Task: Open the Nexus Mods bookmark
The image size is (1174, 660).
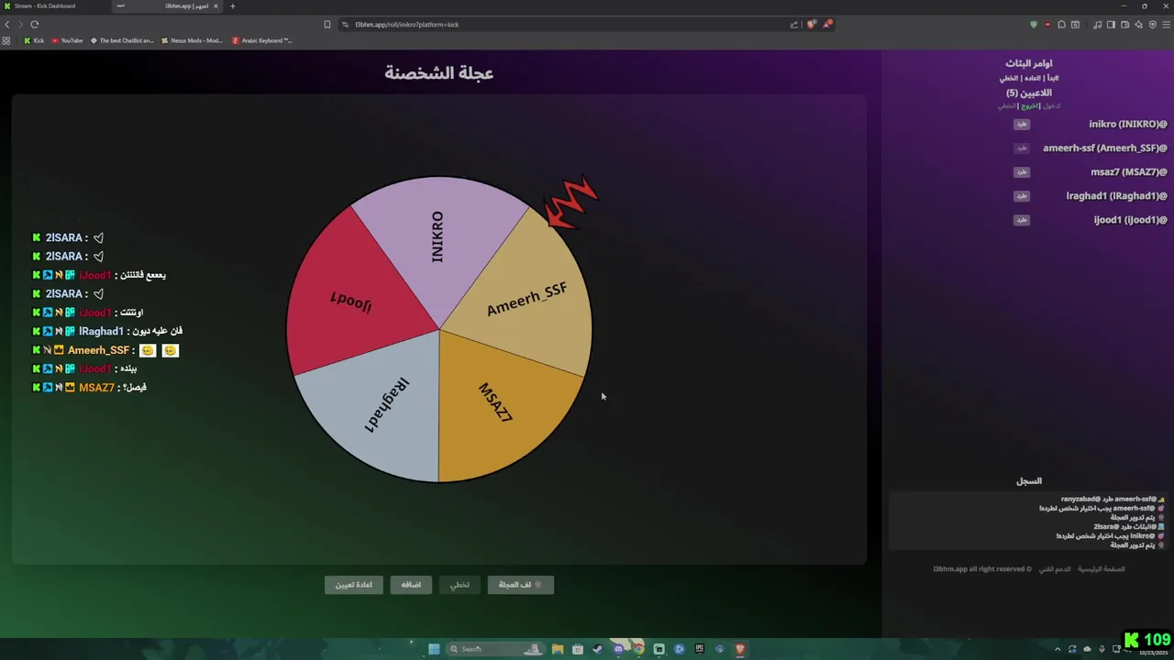Action: click(192, 40)
